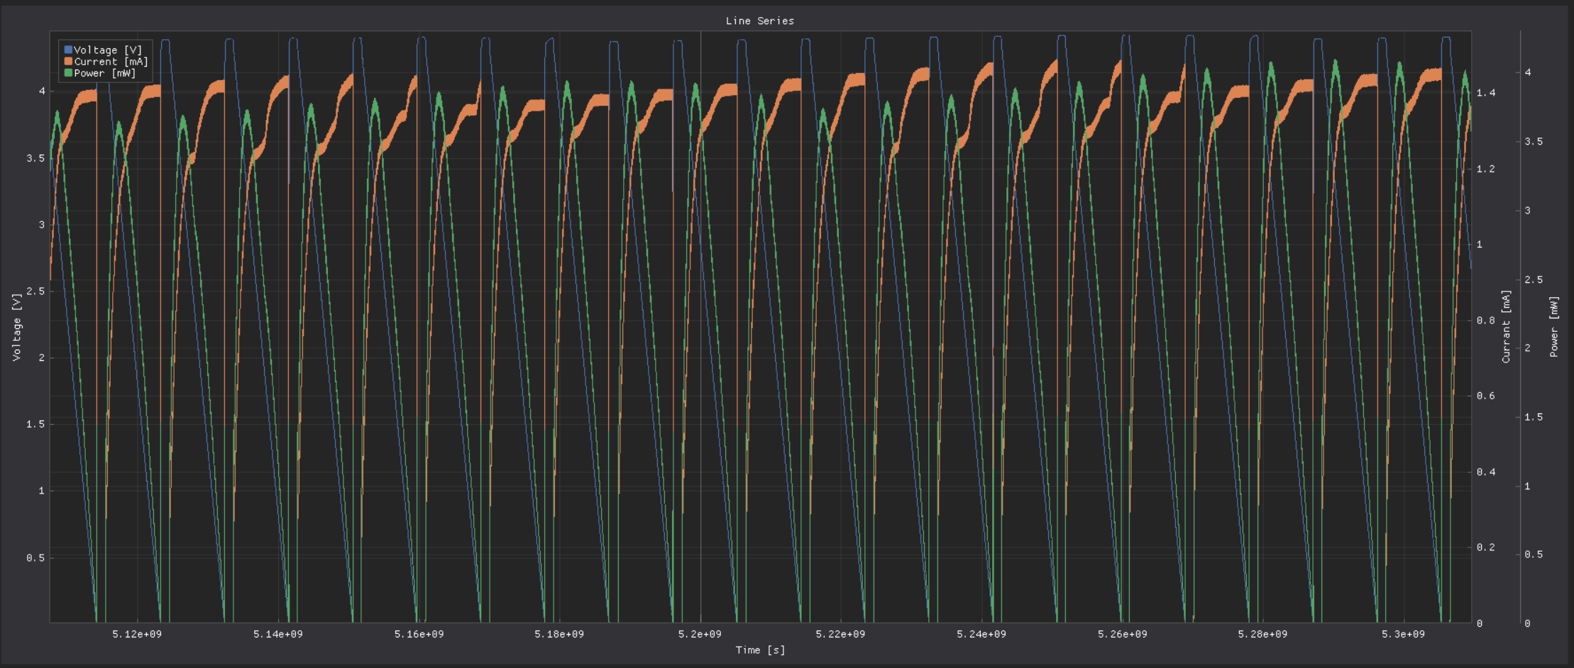Click the 5.24e+09 time axis tick

tap(981, 634)
